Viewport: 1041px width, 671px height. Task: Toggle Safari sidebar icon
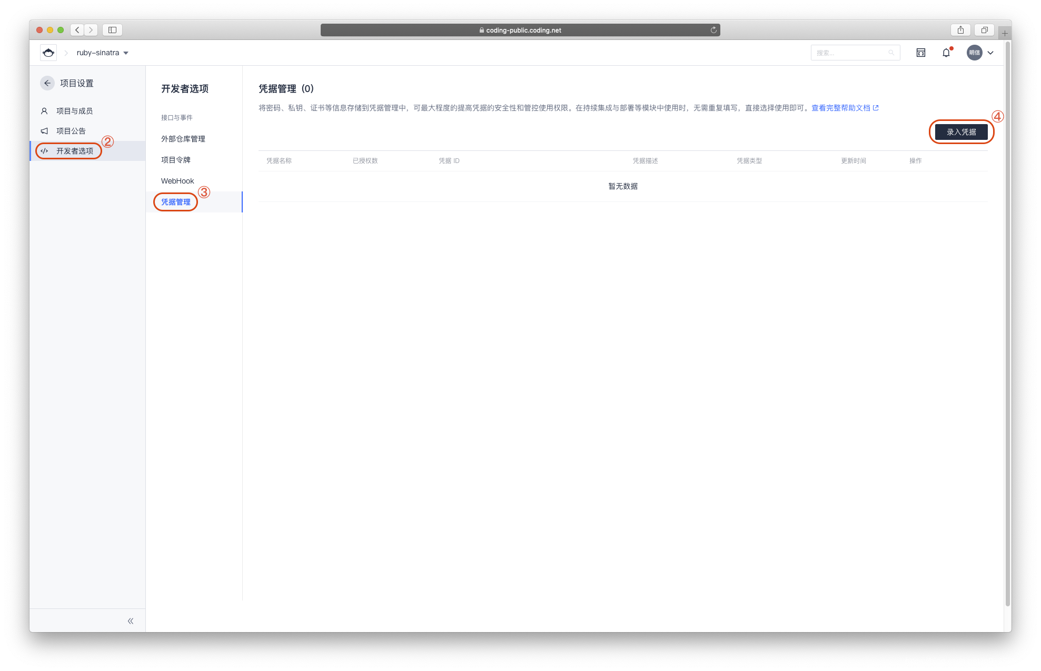[x=112, y=30]
